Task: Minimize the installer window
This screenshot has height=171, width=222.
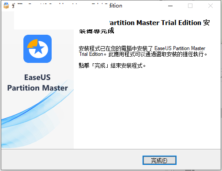Action: 170,6
